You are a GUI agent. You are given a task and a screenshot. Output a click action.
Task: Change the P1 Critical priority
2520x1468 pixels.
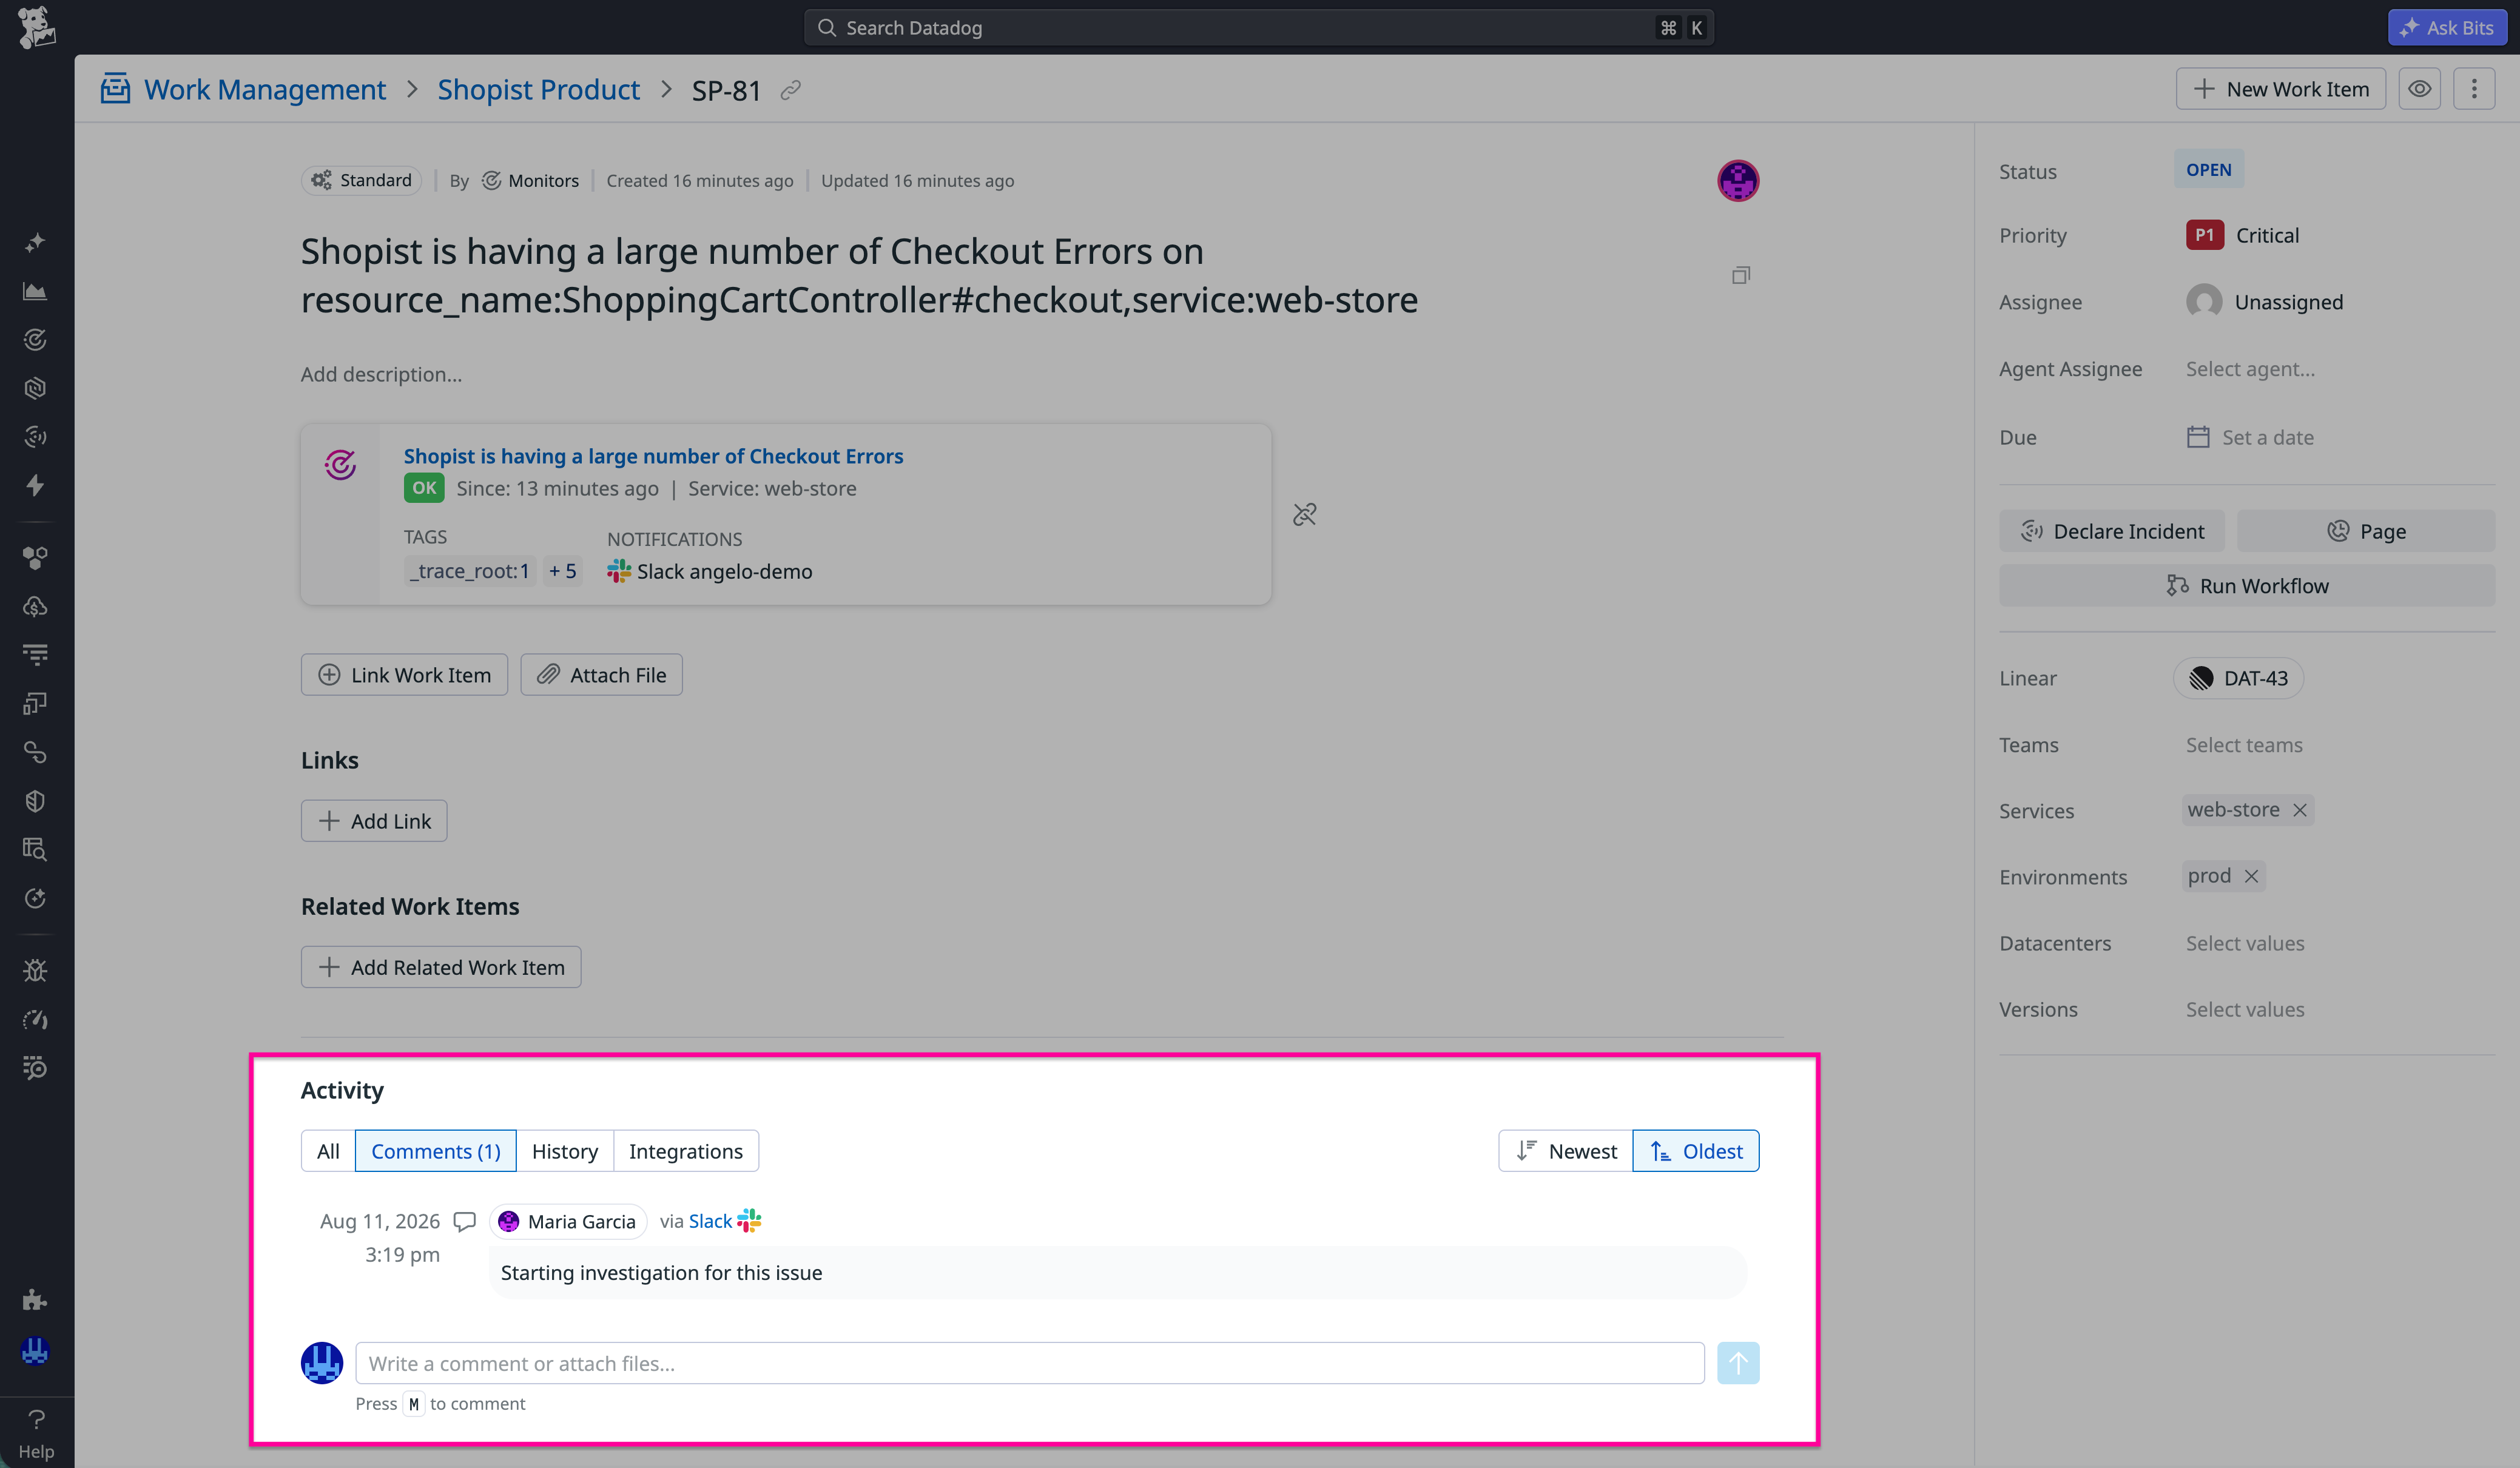[2243, 235]
